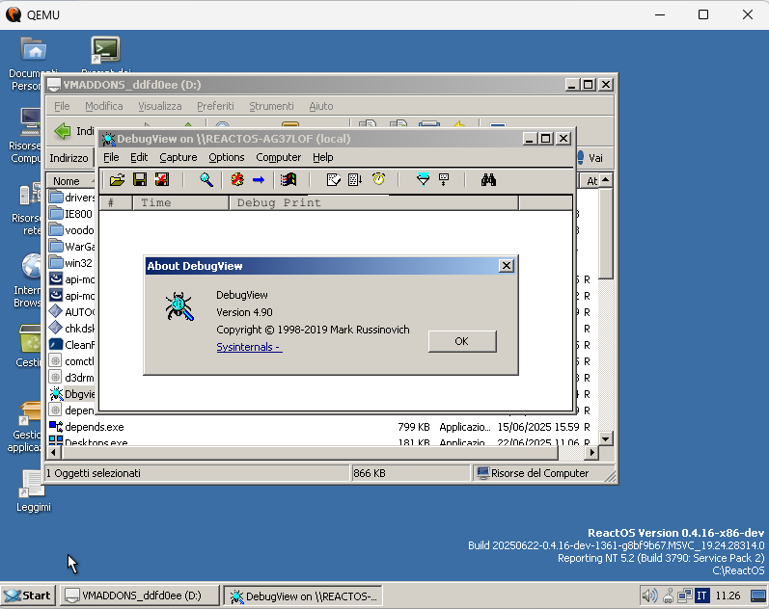Viewport: 769px width, 609px height.
Task: Open the Edit menu in DebugView
Action: click(x=139, y=157)
